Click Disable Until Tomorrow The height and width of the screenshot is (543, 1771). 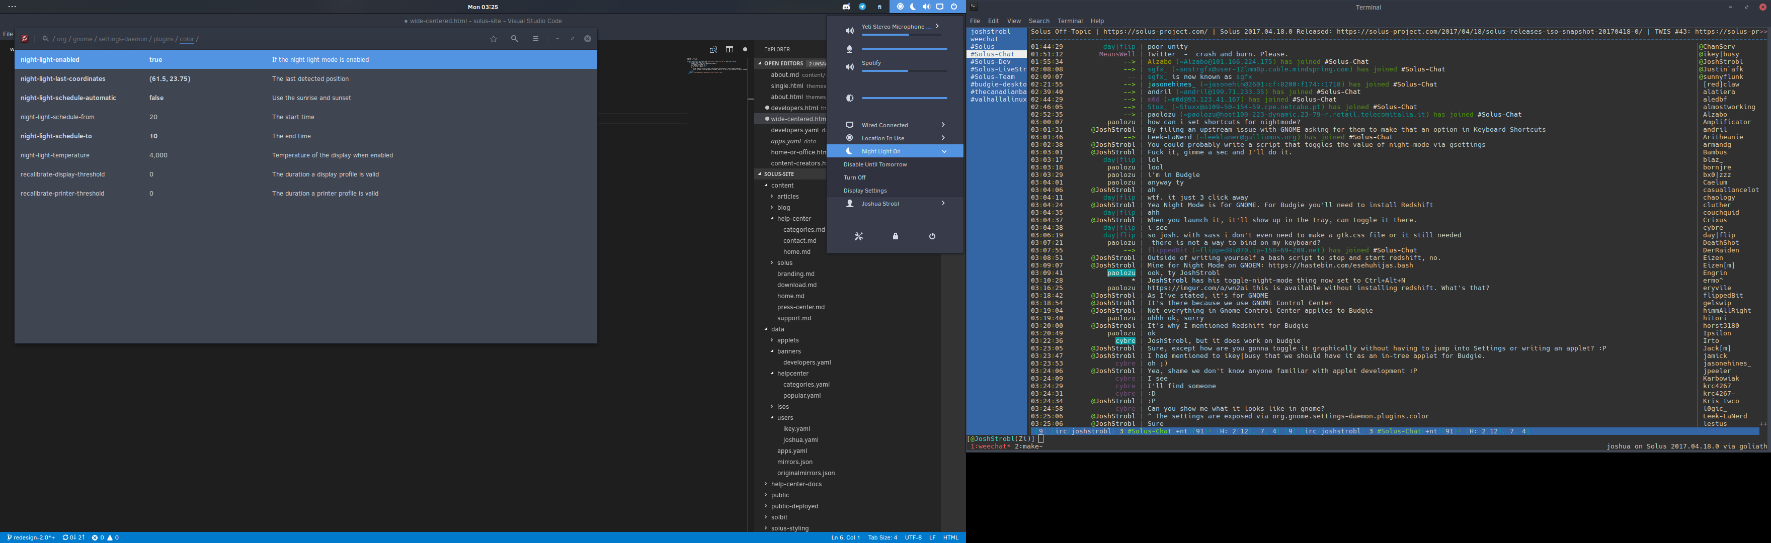(875, 164)
